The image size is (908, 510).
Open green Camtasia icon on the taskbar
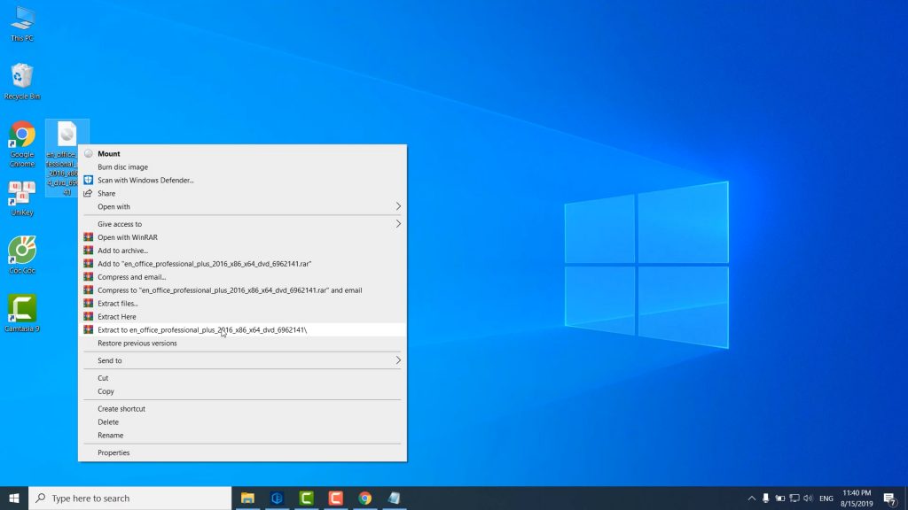pyautogui.click(x=306, y=498)
